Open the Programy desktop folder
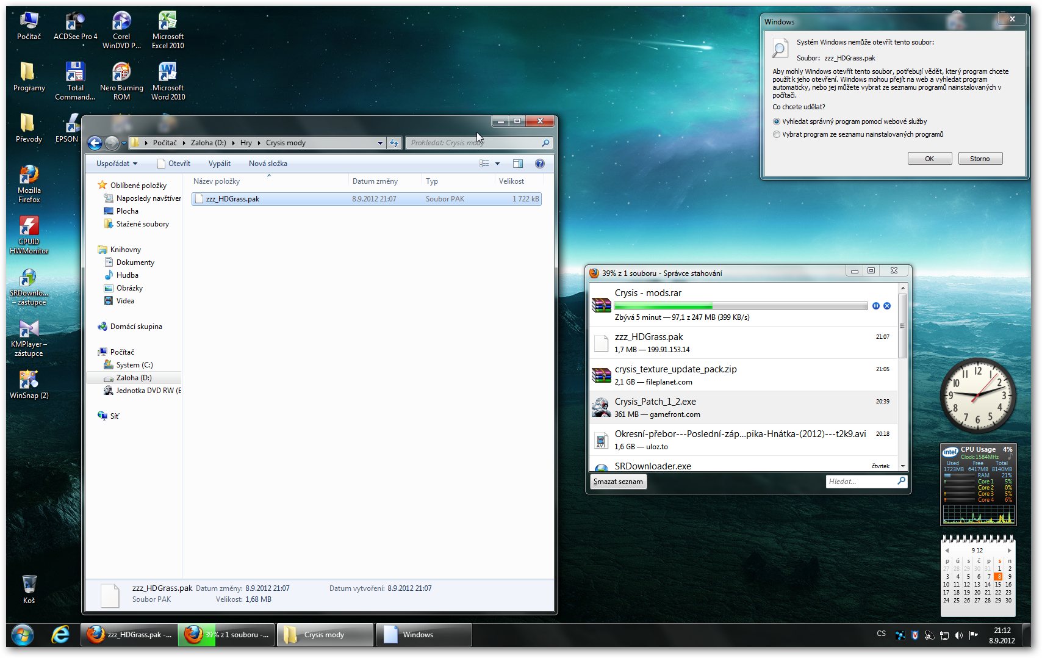The width and height of the screenshot is (1042, 658). [29, 77]
